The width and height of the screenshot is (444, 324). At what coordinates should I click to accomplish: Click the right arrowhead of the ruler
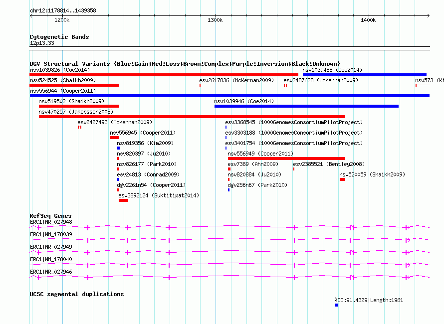pyautogui.click(x=428, y=16)
